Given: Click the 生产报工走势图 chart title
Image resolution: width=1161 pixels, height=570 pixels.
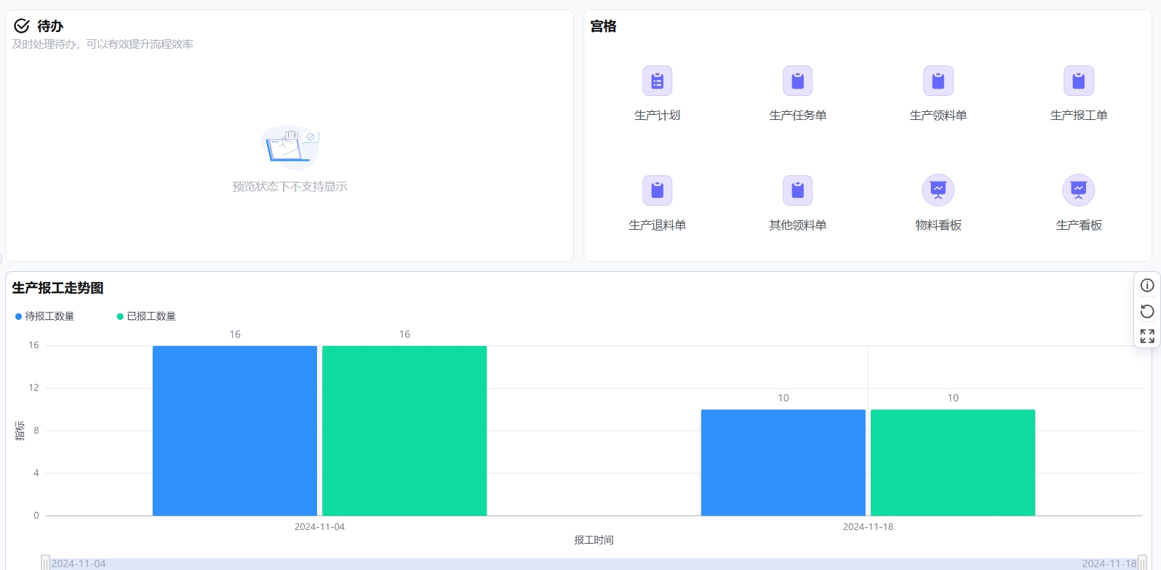Looking at the screenshot, I should 57,288.
